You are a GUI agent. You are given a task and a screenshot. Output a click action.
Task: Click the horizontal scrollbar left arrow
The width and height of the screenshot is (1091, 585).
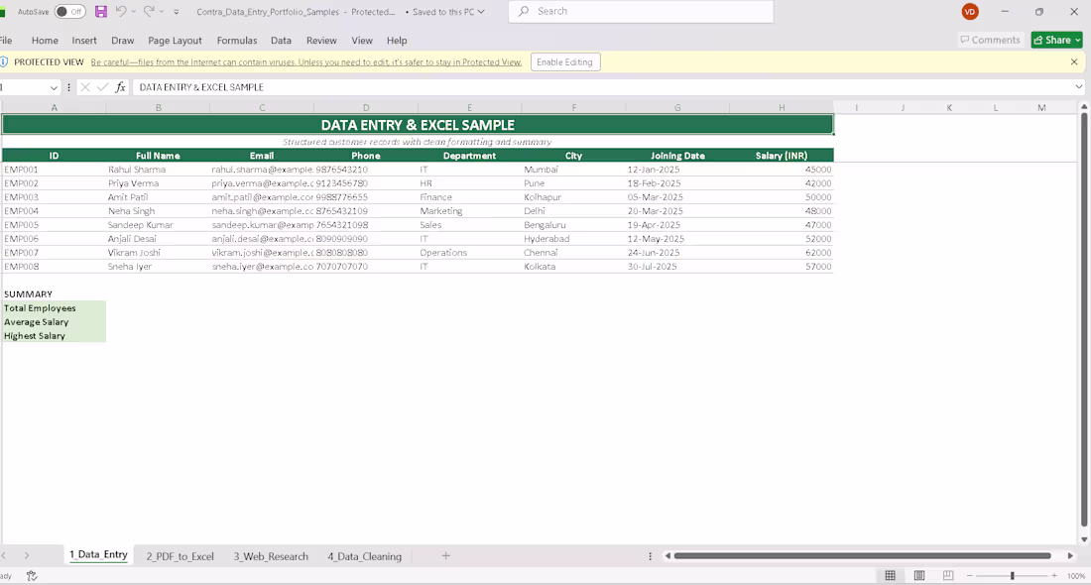click(x=667, y=556)
